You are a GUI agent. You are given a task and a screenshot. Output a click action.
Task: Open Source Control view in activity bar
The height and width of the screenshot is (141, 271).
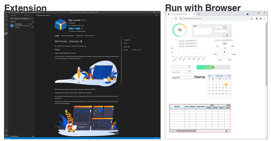tap(6, 25)
